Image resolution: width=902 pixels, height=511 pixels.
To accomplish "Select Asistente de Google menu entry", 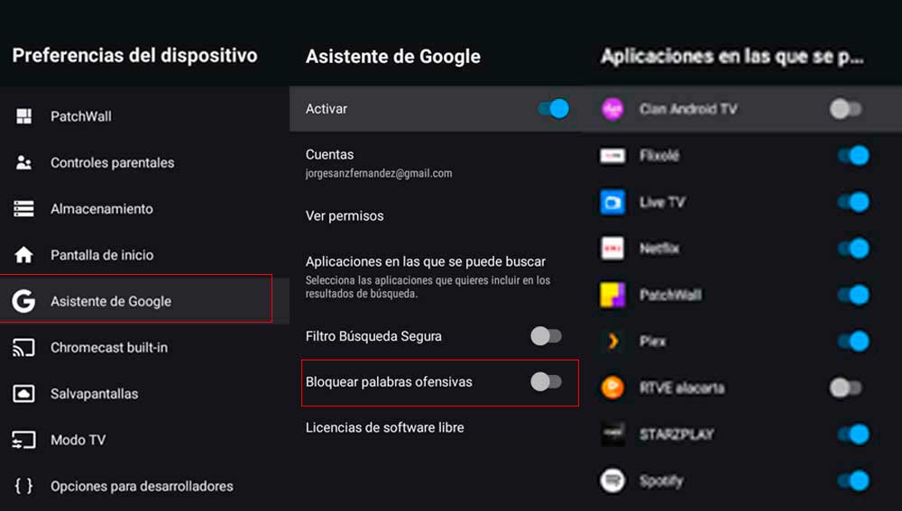I will coord(144,301).
